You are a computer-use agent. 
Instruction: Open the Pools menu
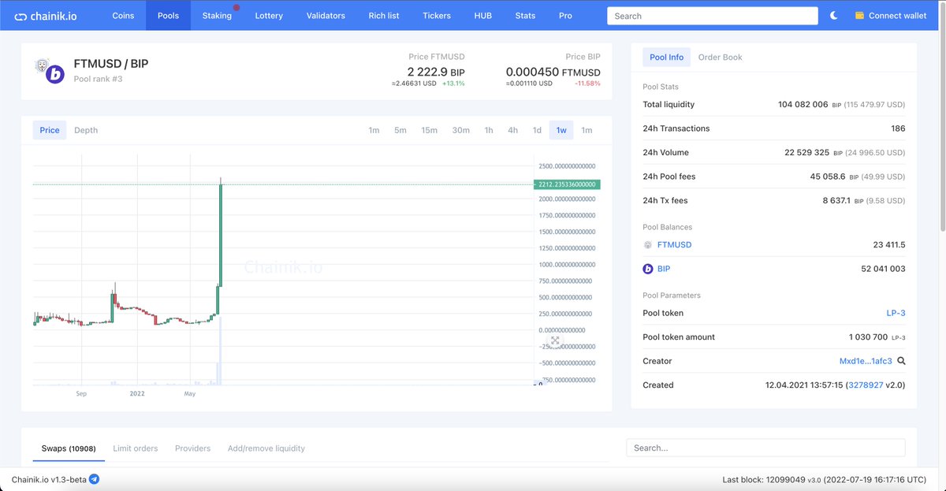coord(168,16)
